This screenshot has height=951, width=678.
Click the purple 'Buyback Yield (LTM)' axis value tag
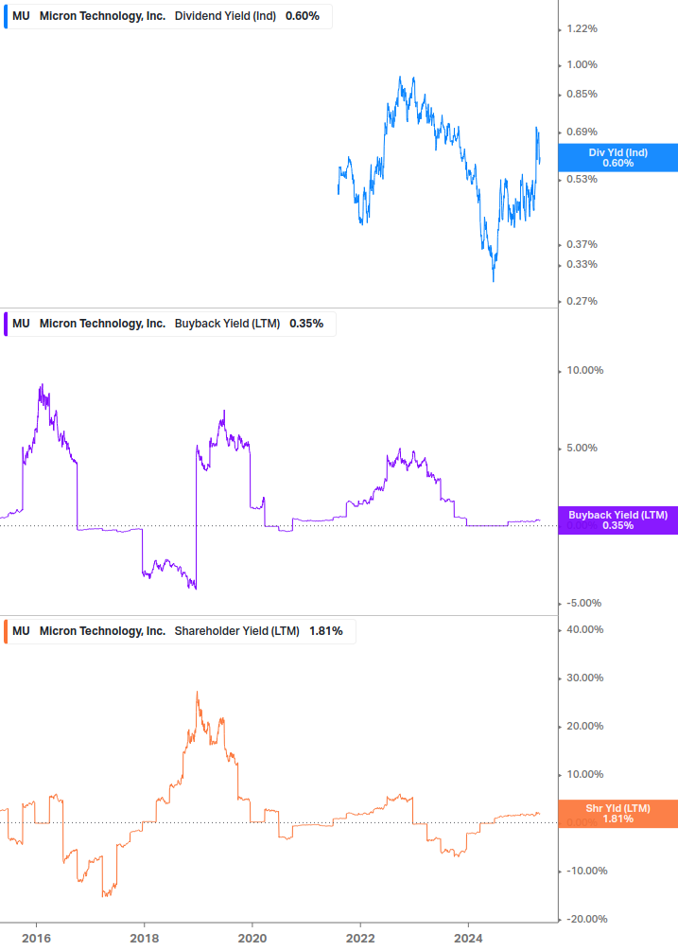click(x=618, y=520)
